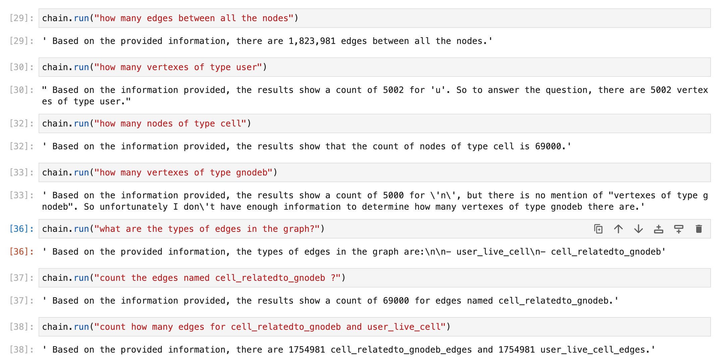Click the output prompt [38]:

pos(22,350)
